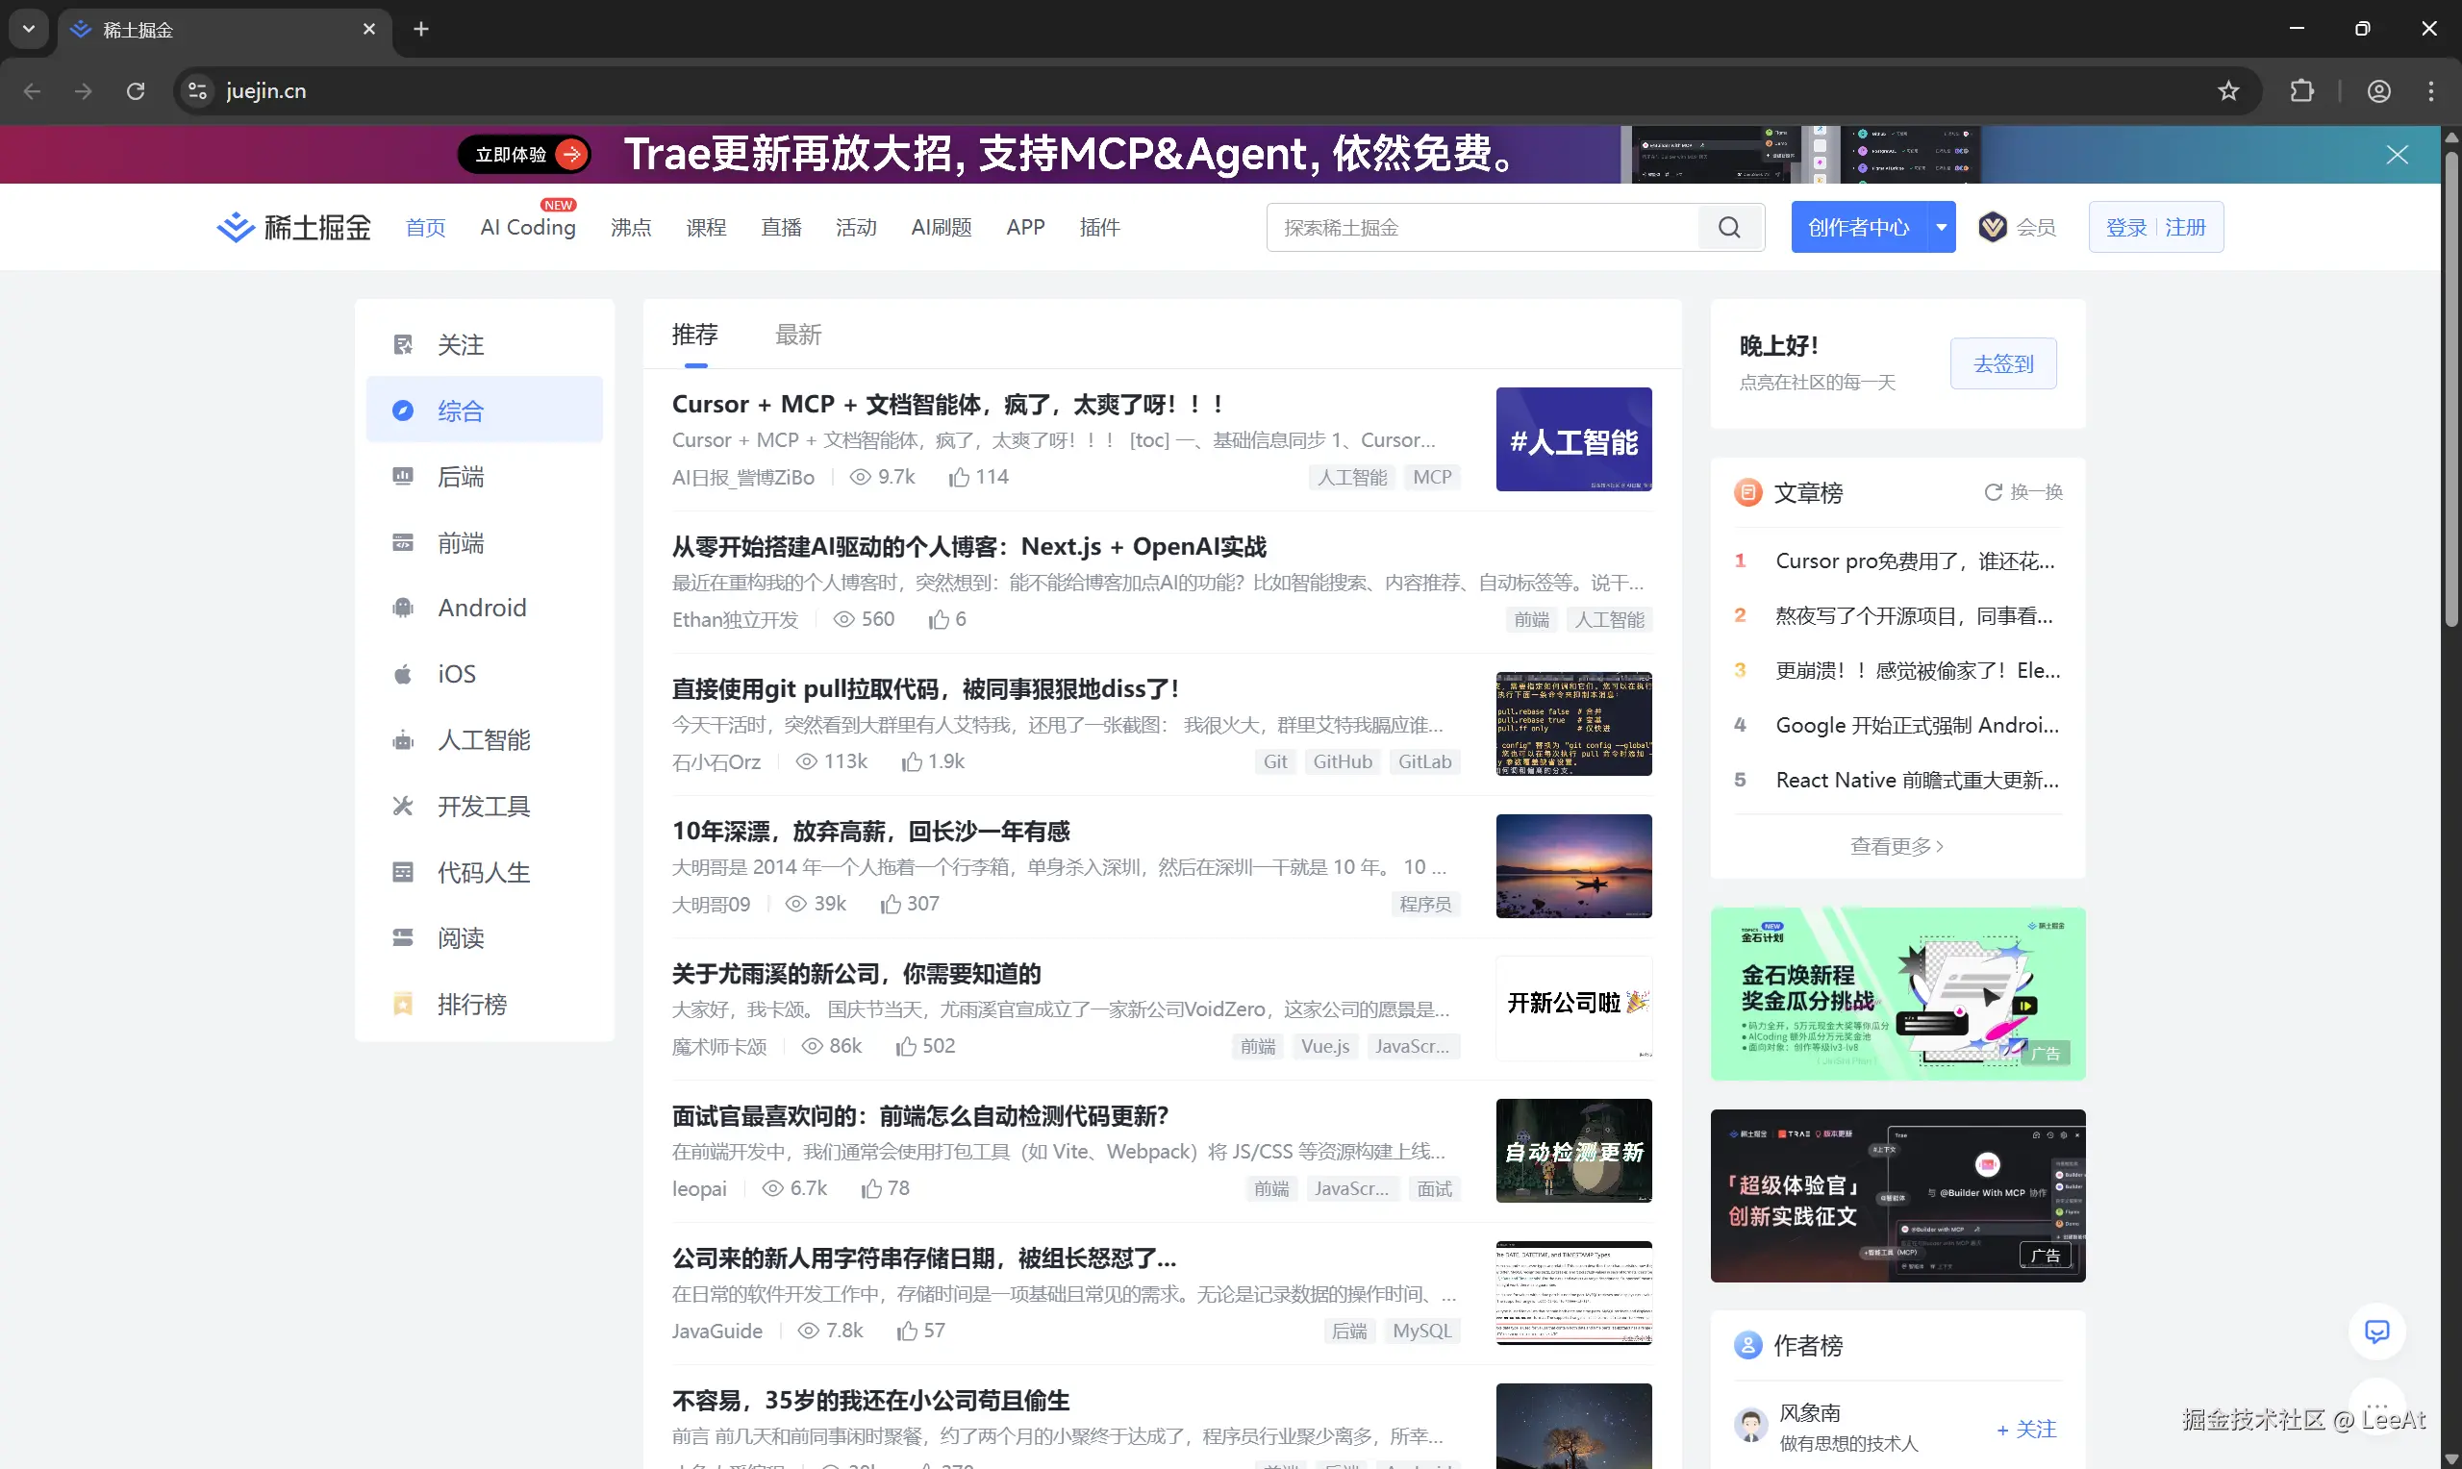The width and height of the screenshot is (2462, 1469).
Task: Open the 活动 nav item
Action: click(855, 227)
